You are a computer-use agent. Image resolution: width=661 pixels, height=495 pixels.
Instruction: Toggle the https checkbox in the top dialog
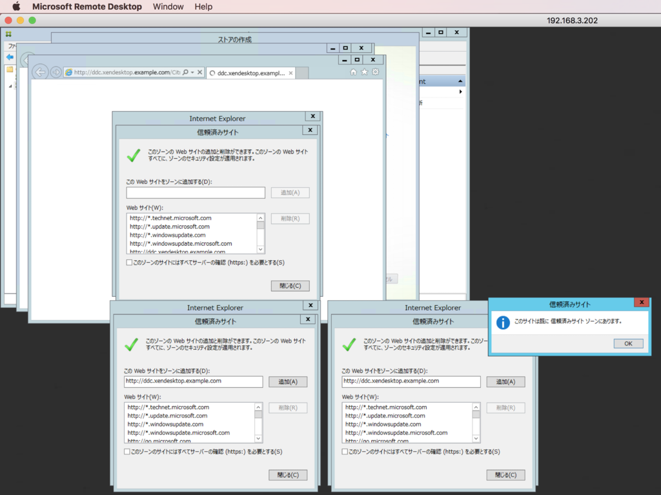pyautogui.click(x=129, y=262)
